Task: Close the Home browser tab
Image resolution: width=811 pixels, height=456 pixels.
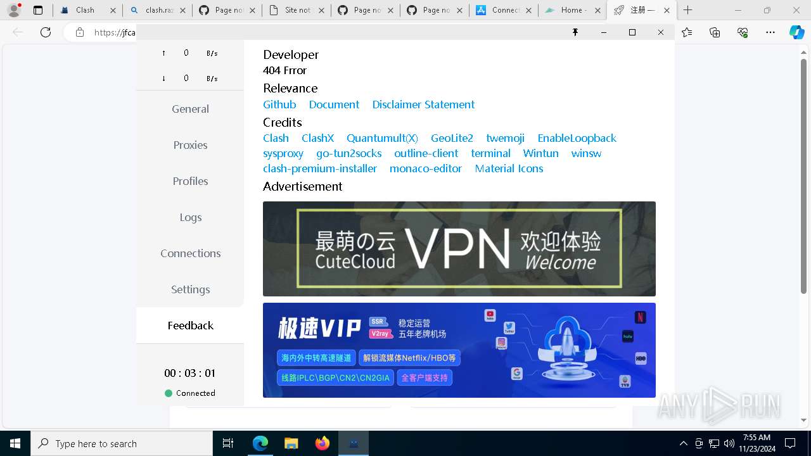Action: pos(597,10)
